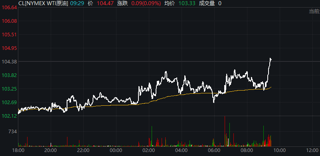This screenshot has height=156, width=320.
Task: Select the 09:29 timestamp in header
Action: (x=77, y=3)
